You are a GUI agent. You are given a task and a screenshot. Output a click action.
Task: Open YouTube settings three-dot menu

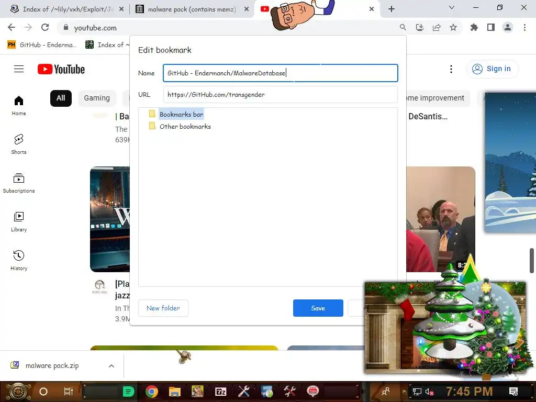click(x=451, y=69)
